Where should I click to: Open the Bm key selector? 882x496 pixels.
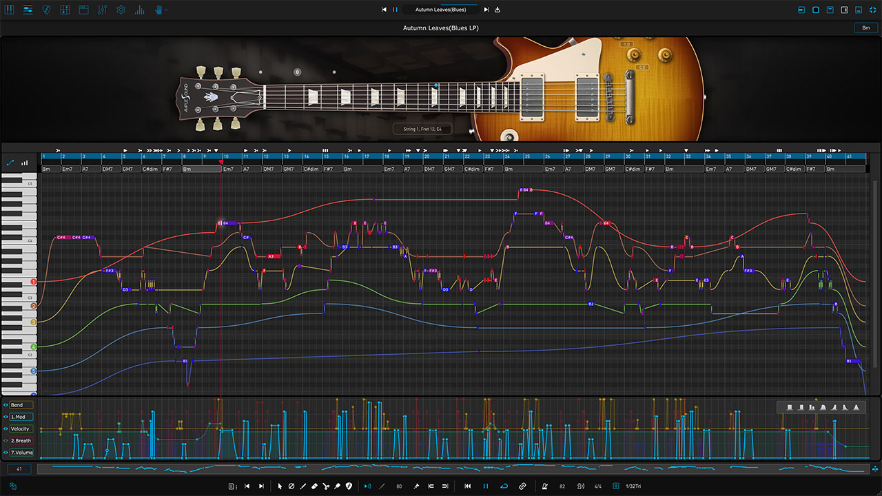pyautogui.click(x=865, y=28)
